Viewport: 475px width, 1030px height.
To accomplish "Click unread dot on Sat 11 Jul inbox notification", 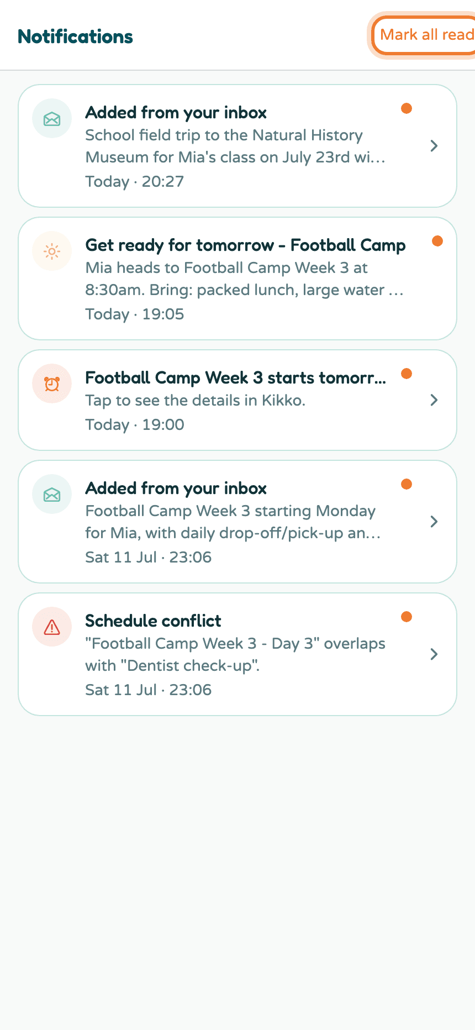I will (x=407, y=484).
